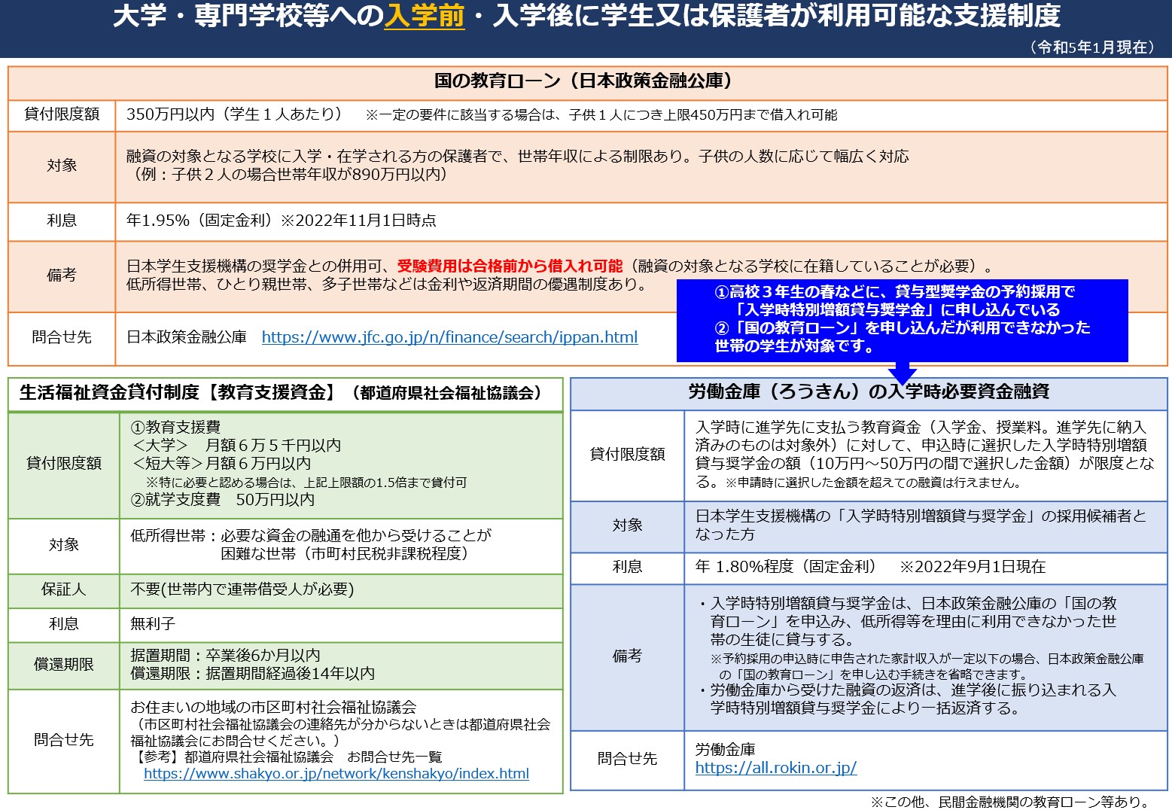Click the 不要(世帯内で連帯借受人が必要) cell
The width and height of the screenshot is (1172, 810).
pyautogui.click(x=242, y=589)
